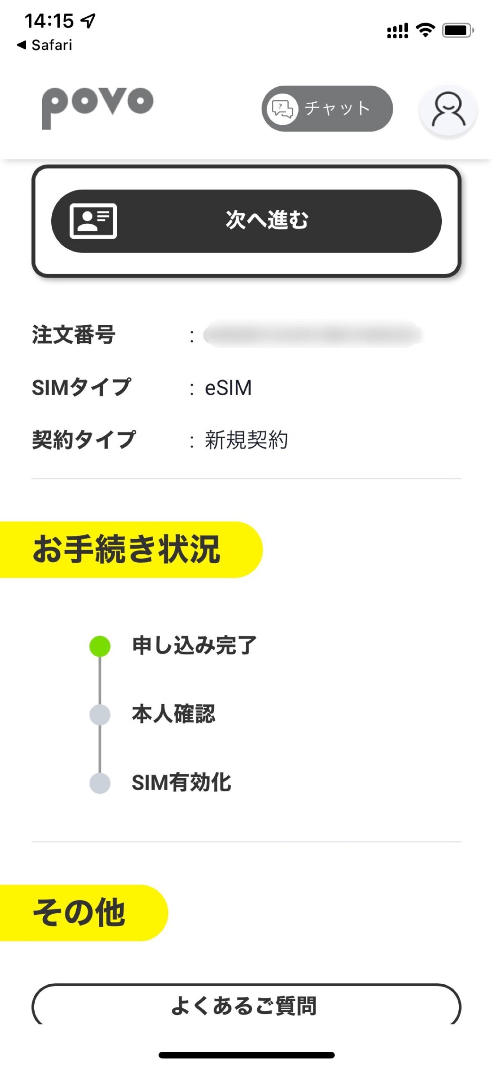
Task: Open the チャット support button
Action: click(x=327, y=109)
